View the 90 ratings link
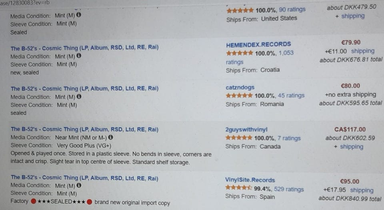Screen dimensions: 384x210 click(292, 9)
